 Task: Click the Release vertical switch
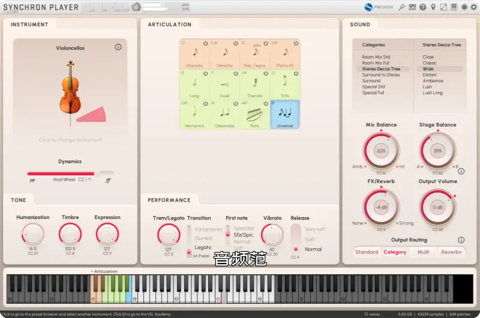pos(295,239)
